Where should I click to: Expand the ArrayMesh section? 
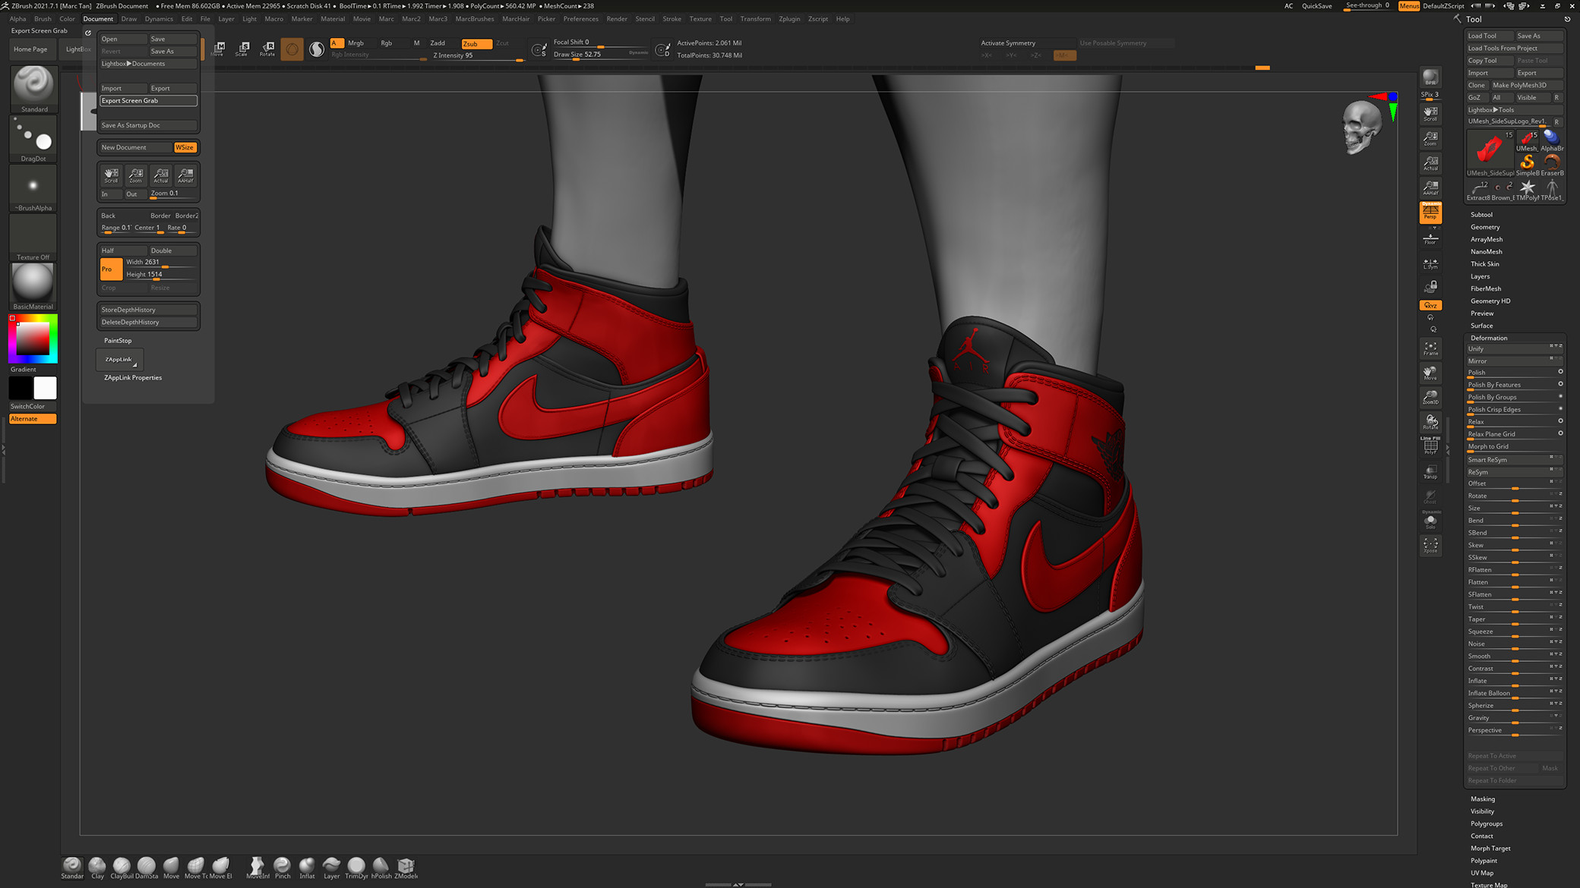[1487, 239]
